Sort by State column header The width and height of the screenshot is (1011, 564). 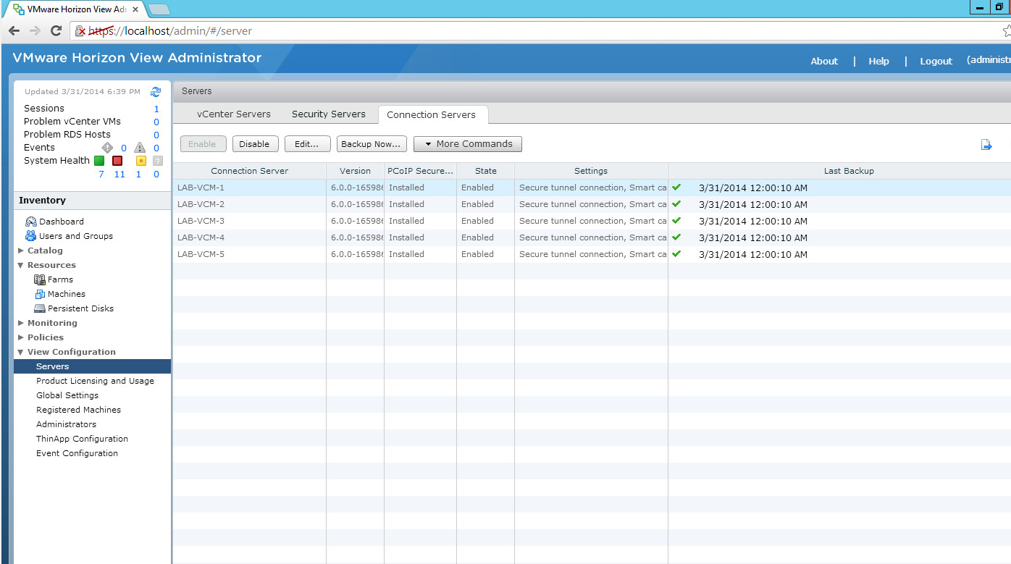(485, 171)
